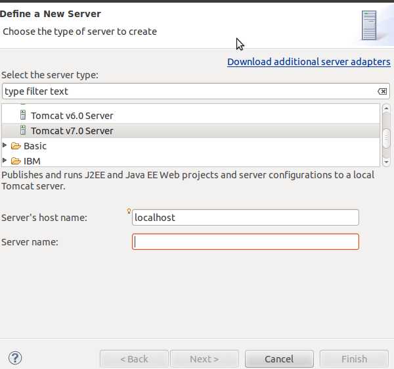Click the Server's host name field
This screenshot has width=394, height=369.
[x=246, y=218]
